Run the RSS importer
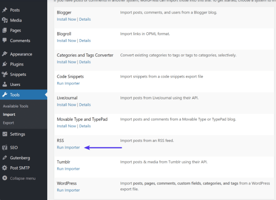276x200 pixels. 68,147
